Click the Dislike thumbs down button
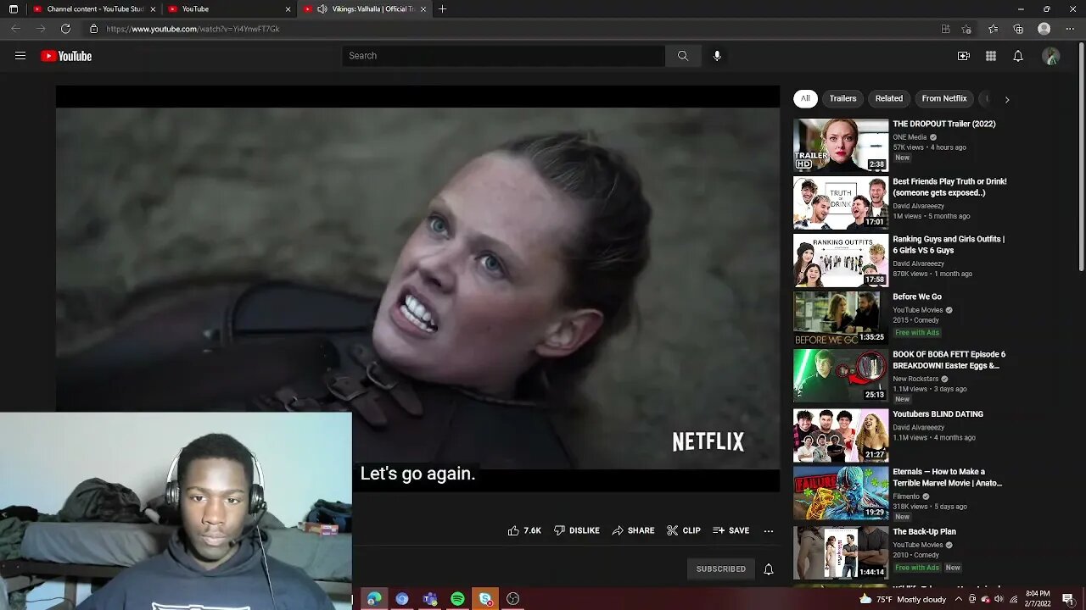1086x610 pixels. [x=577, y=530]
